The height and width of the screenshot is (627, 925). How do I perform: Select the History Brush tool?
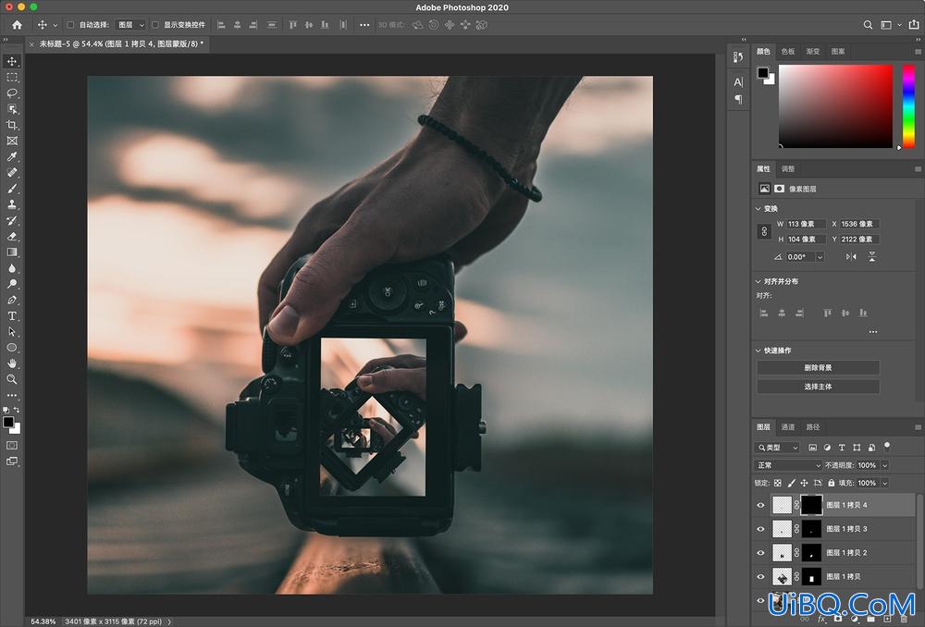click(12, 221)
